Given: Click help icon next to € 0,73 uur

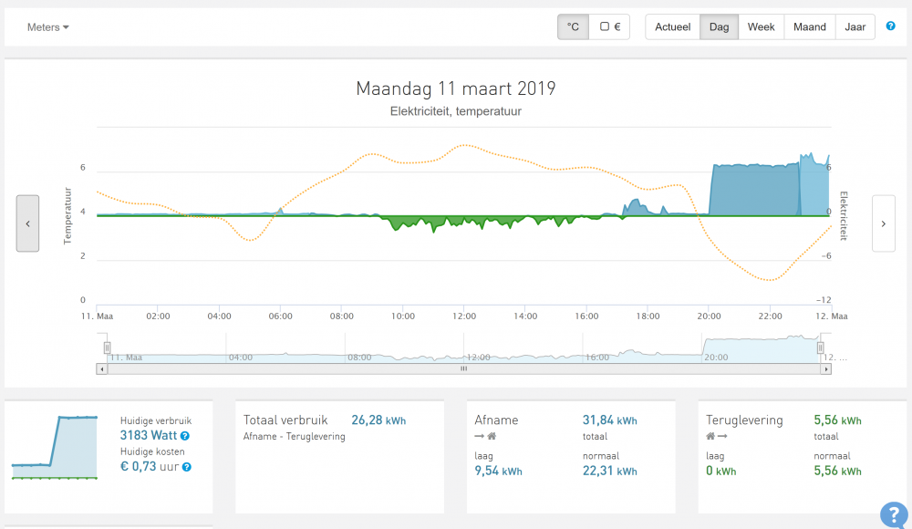Looking at the screenshot, I should 186,467.
